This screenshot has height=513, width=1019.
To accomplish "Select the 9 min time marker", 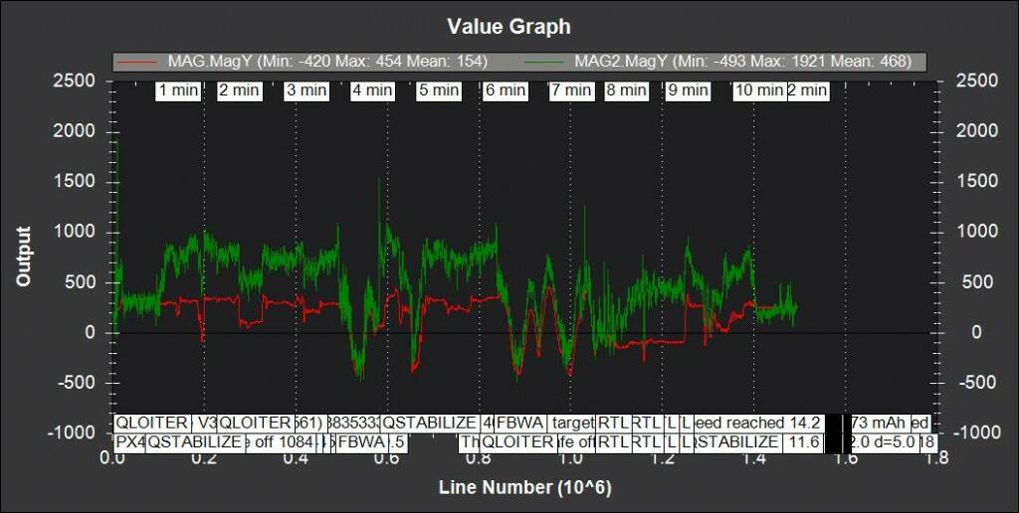I will click(x=688, y=90).
